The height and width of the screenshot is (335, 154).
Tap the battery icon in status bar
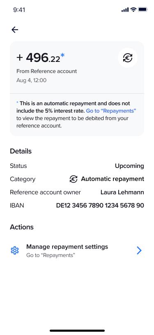[x=143, y=9]
